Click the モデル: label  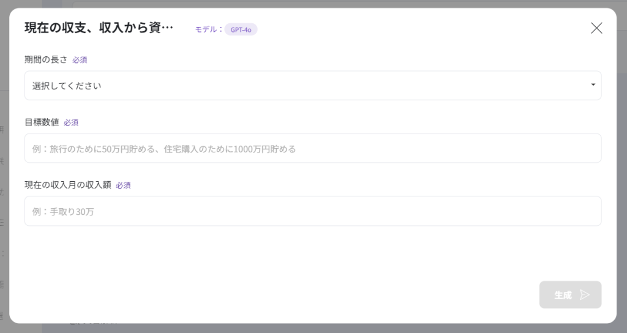pos(208,29)
